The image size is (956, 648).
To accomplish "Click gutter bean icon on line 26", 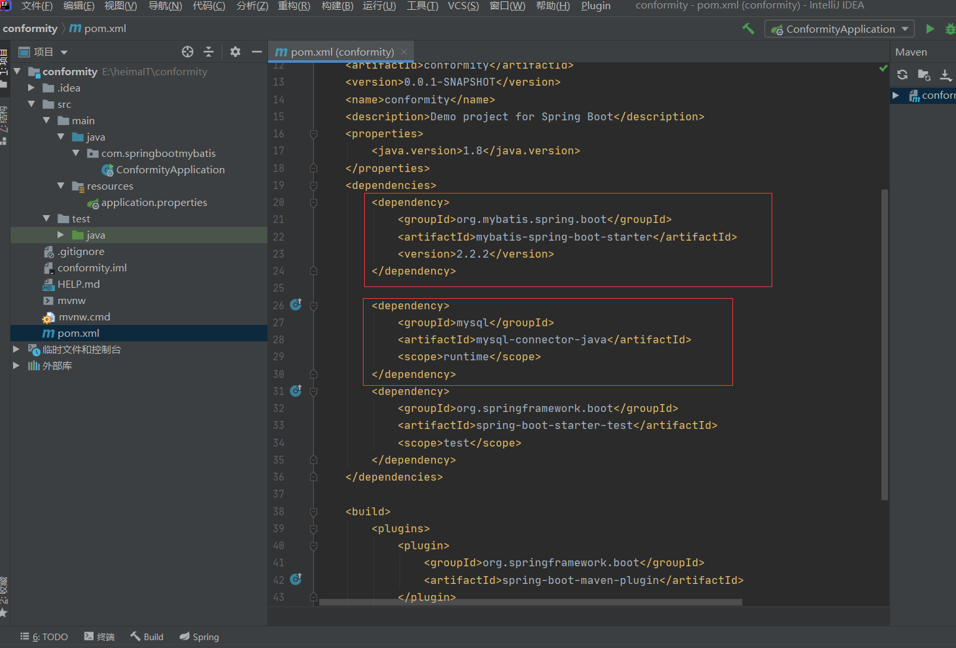I will point(296,305).
